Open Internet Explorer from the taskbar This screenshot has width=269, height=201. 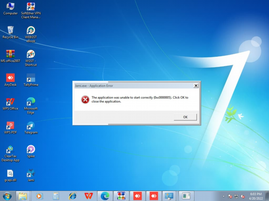[72, 196]
